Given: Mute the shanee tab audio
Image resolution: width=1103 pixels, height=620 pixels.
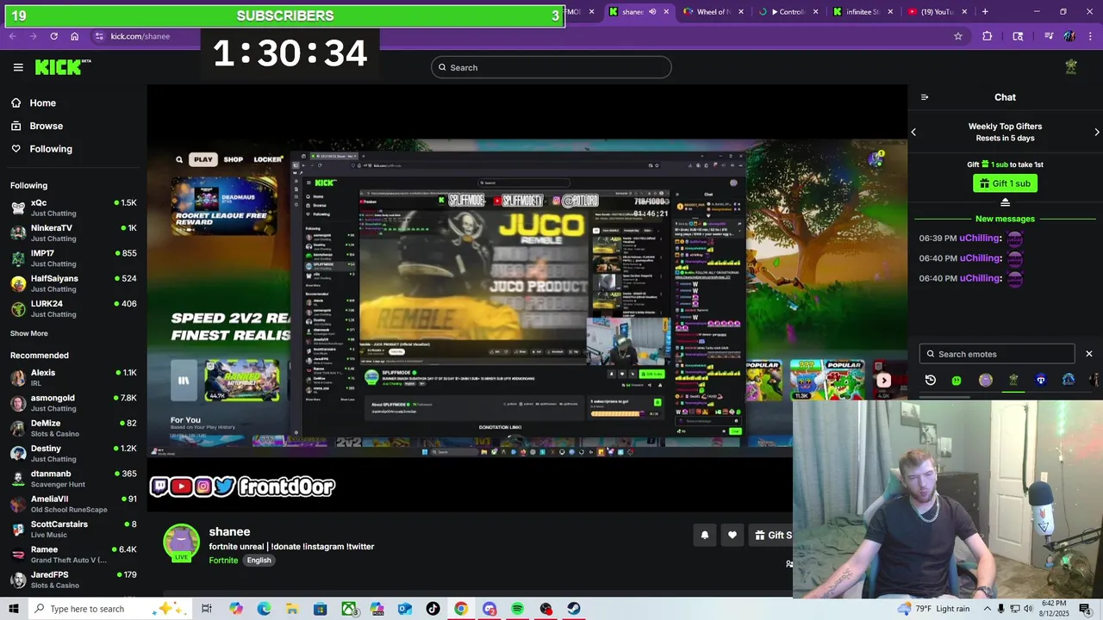Looking at the screenshot, I should tap(652, 12).
